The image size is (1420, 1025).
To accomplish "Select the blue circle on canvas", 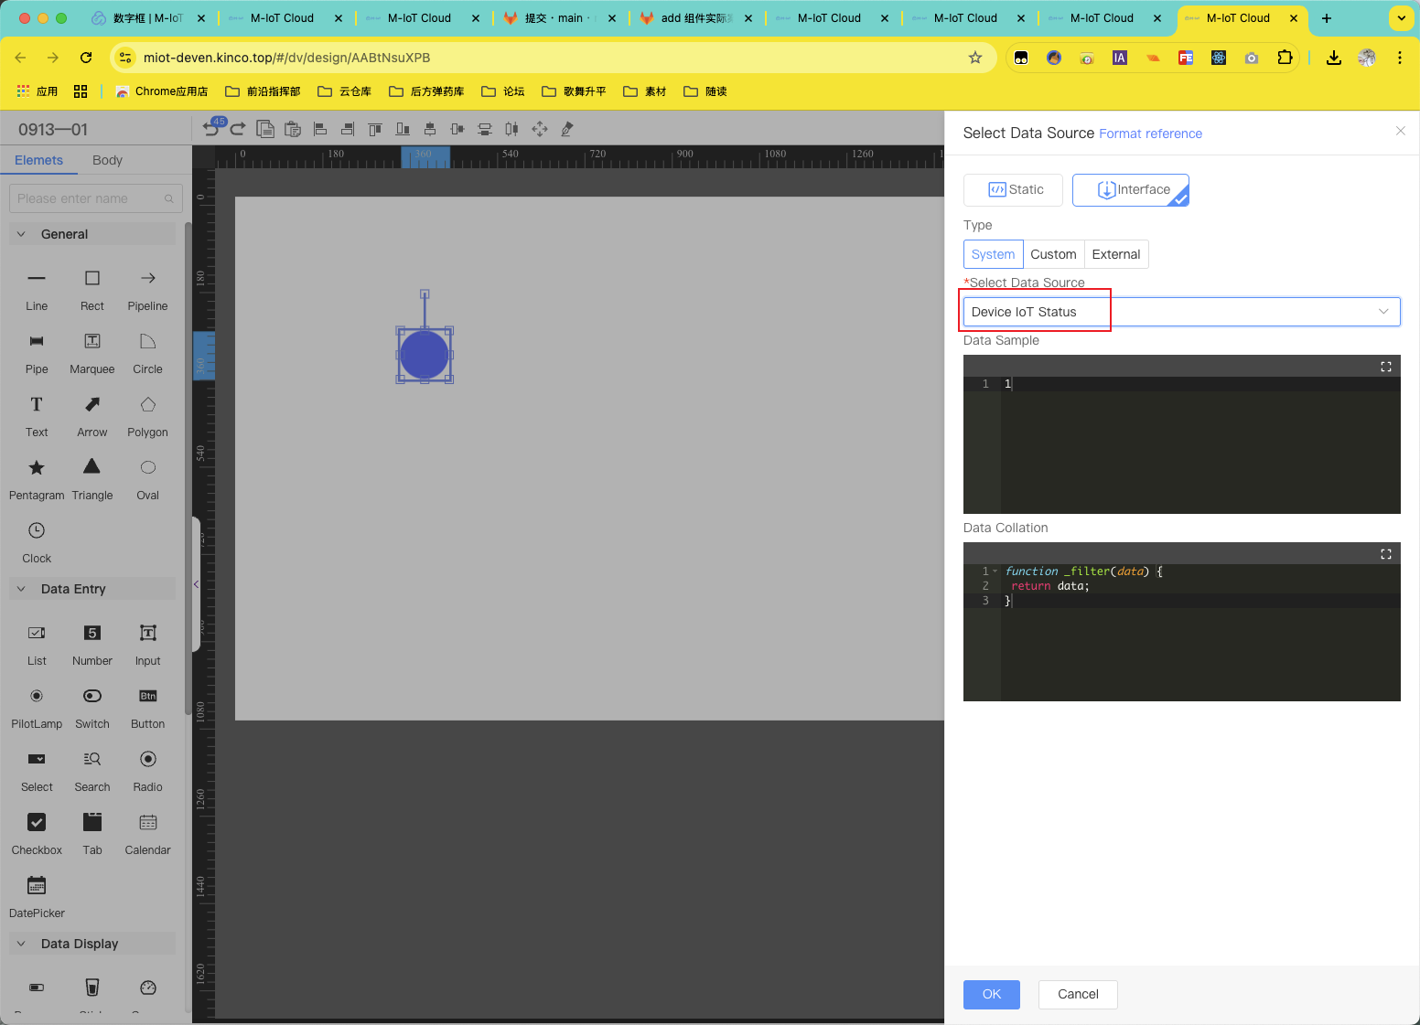I will click(425, 355).
